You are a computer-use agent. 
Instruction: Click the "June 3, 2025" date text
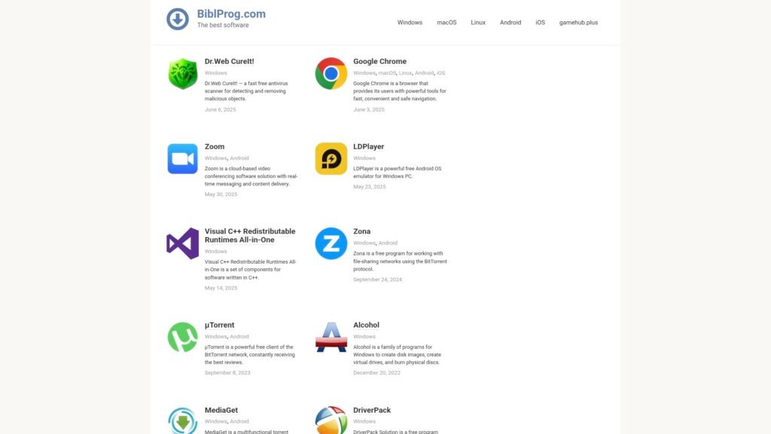[x=369, y=110]
